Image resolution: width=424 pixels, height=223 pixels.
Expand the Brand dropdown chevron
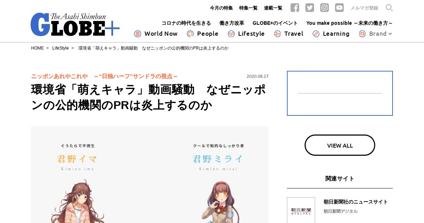(390, 34)
